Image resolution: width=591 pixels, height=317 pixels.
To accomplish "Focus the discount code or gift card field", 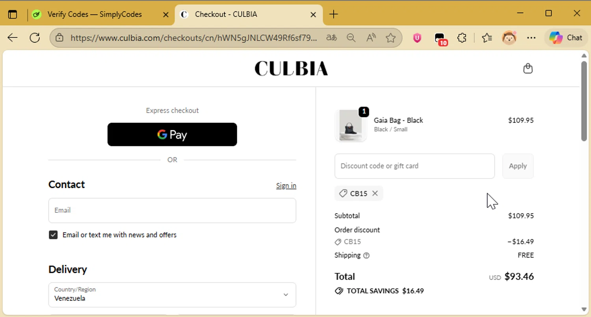I will 414,166.
